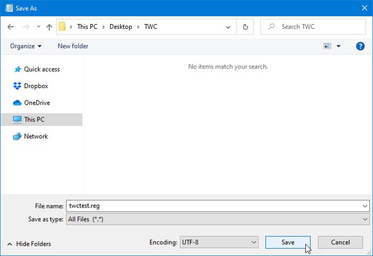Open the Organize menu

pyautogui.click(x=26, y=46)
